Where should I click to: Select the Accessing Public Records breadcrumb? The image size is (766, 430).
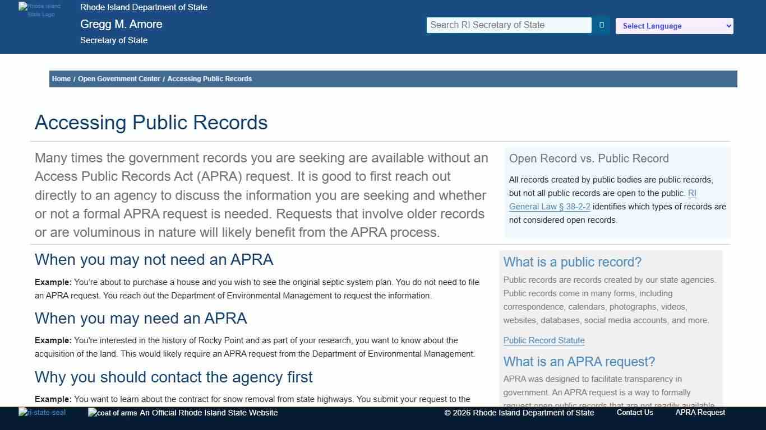click(x=209, y=79)
